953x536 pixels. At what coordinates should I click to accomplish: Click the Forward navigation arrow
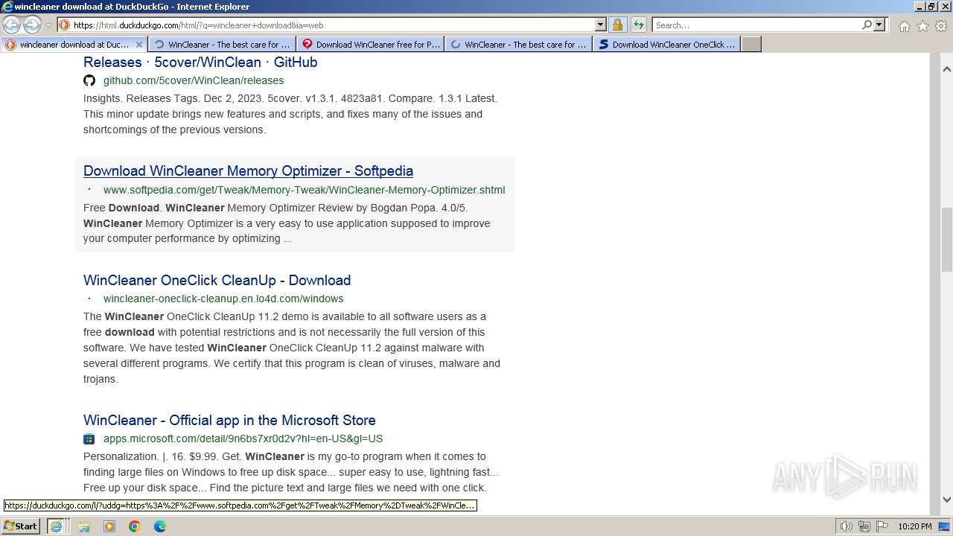(32, 25)
